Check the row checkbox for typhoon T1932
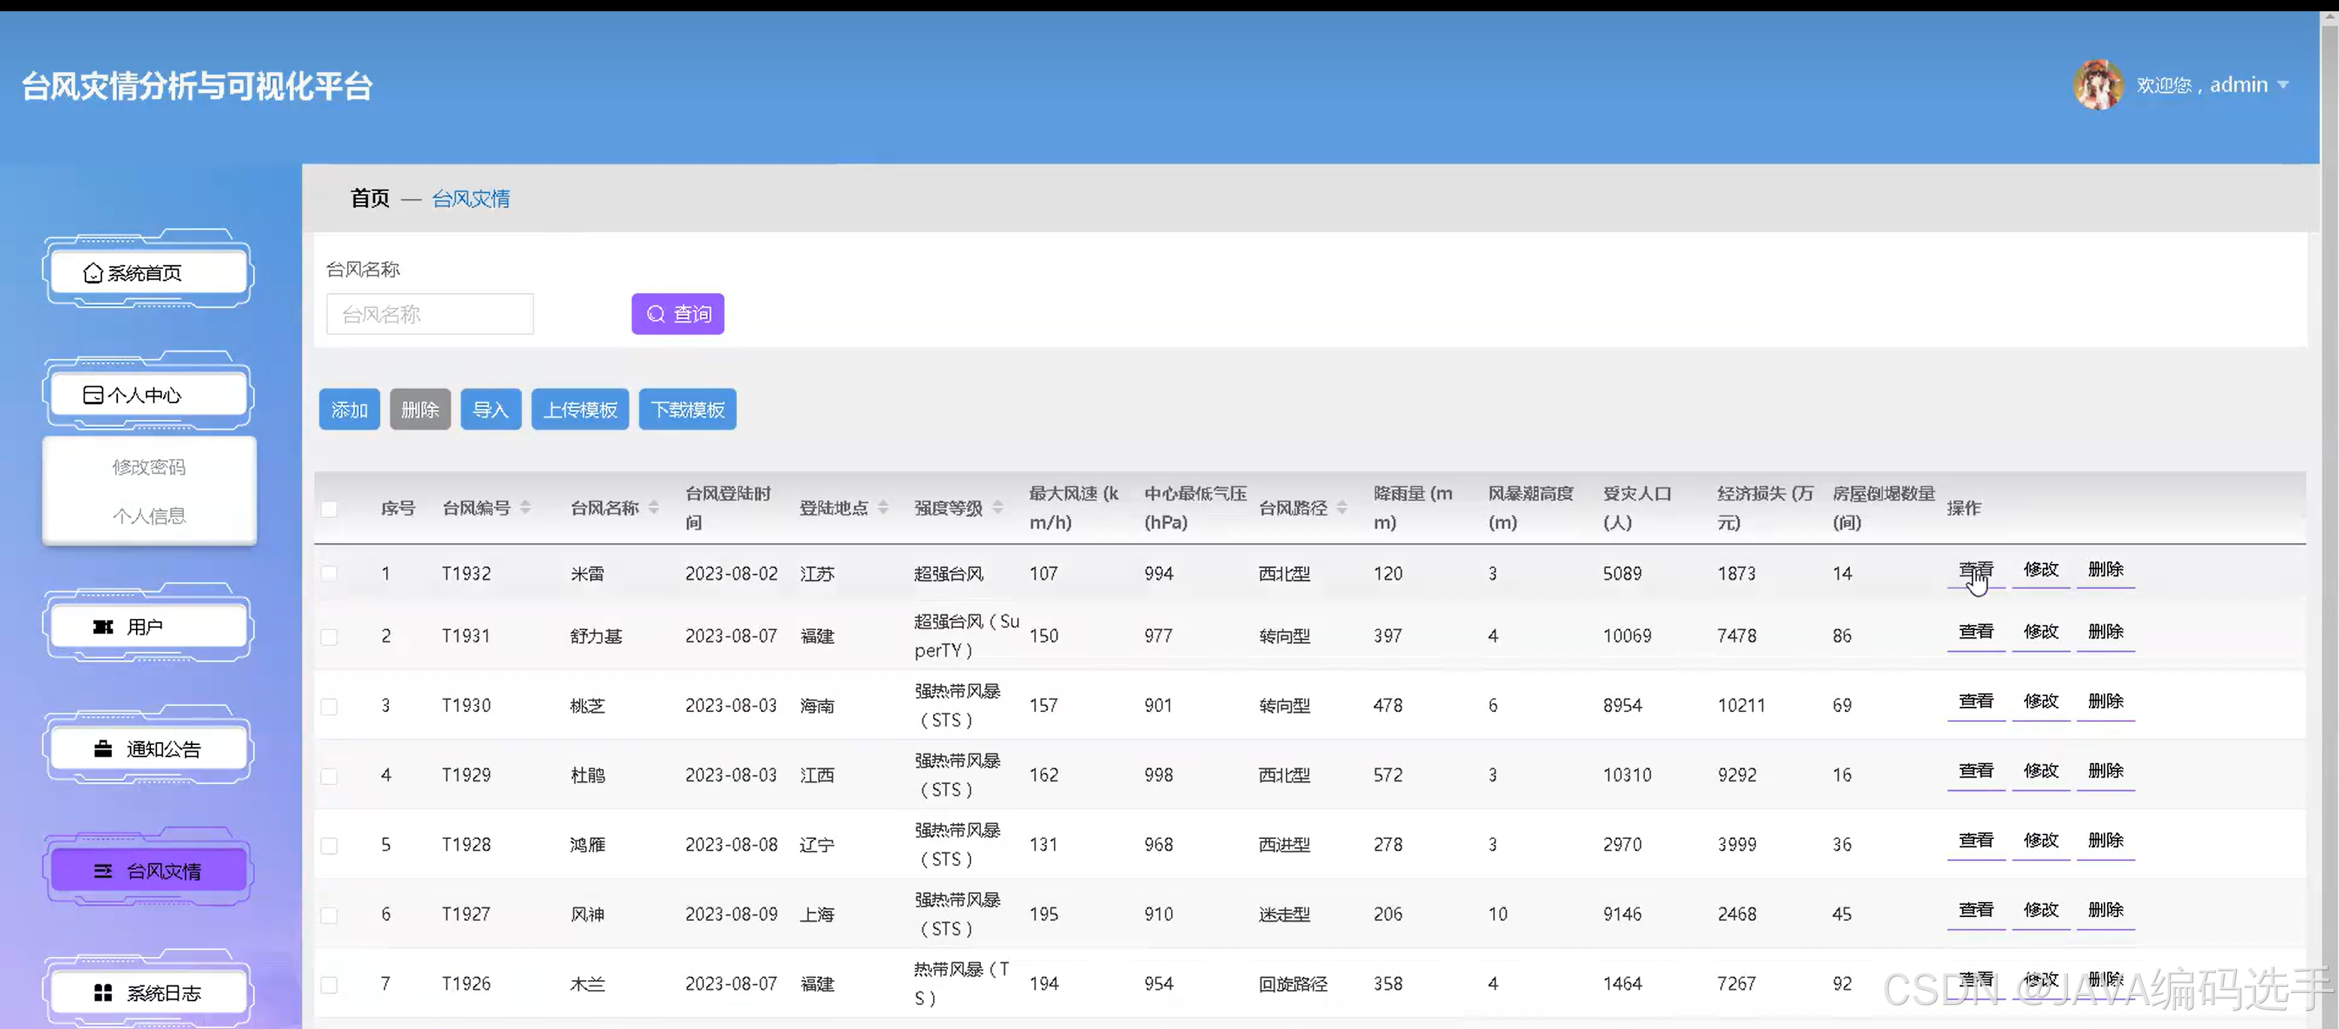Viewport: 2339px width, 1029px height. [x=330, y=573]
